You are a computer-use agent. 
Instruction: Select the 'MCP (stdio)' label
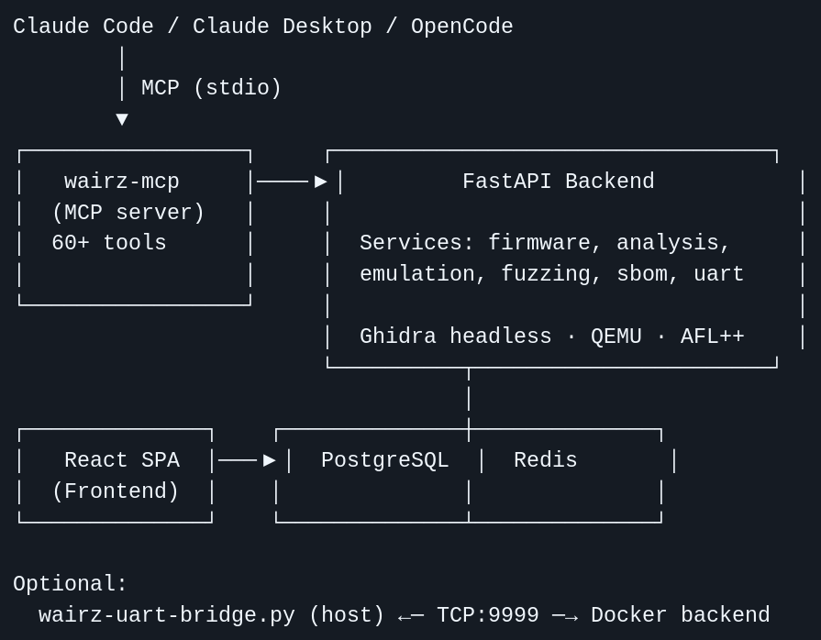[x=212, y=88]
